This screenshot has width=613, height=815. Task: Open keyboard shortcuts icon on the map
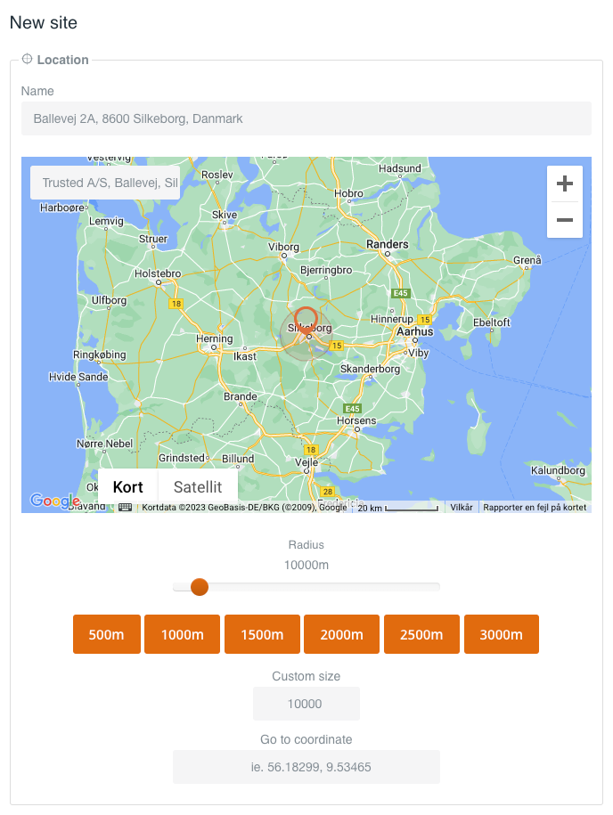coord(126,507)
